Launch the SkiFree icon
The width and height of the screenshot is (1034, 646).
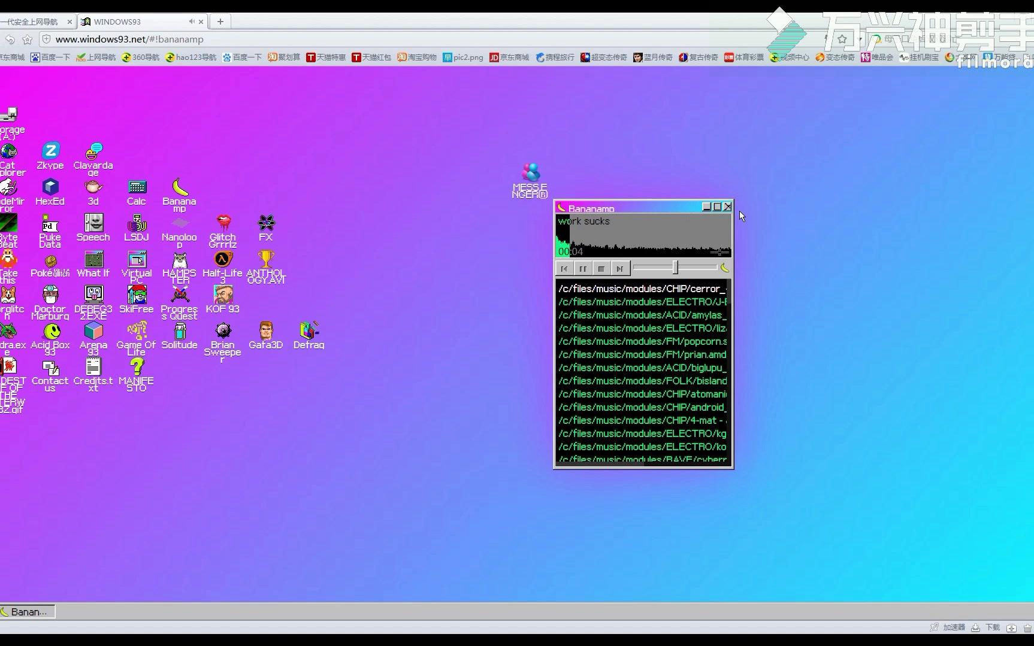tap(137, 299)
